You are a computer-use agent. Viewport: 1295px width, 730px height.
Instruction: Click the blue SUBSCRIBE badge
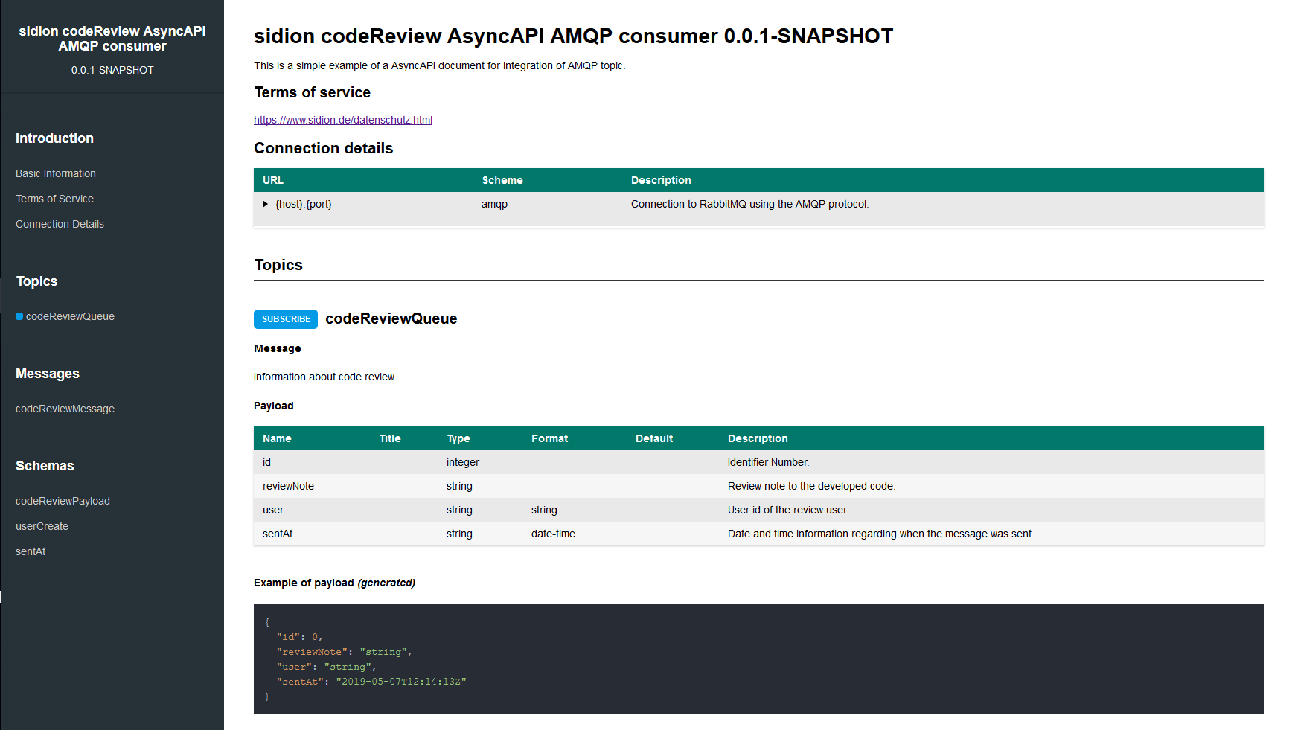point(286,319)
